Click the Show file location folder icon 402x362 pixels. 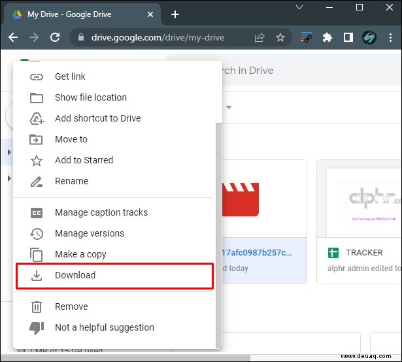(37, 97)
